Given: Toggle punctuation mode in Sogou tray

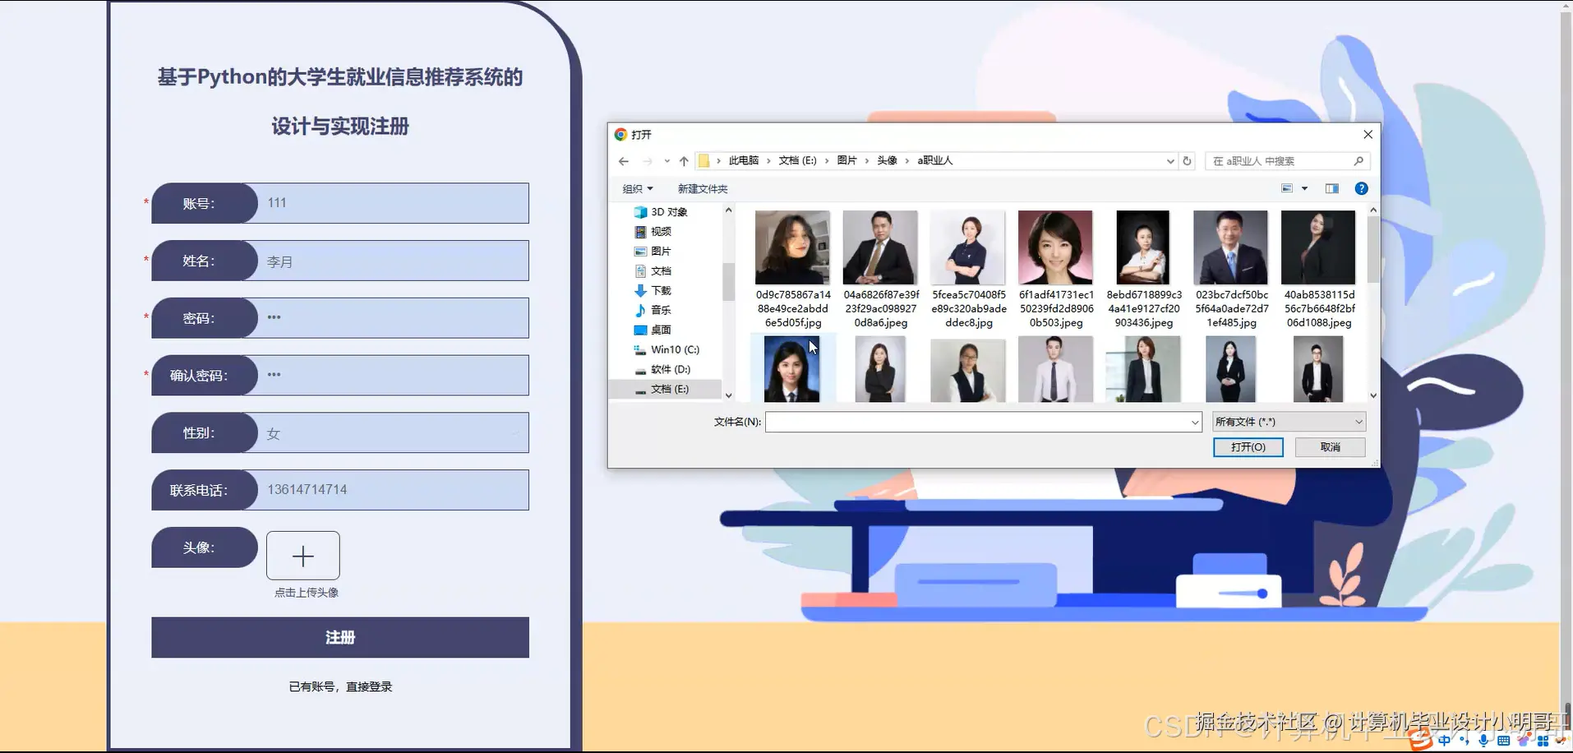Looking at the screenshot, I should (x=1464, y=740).
